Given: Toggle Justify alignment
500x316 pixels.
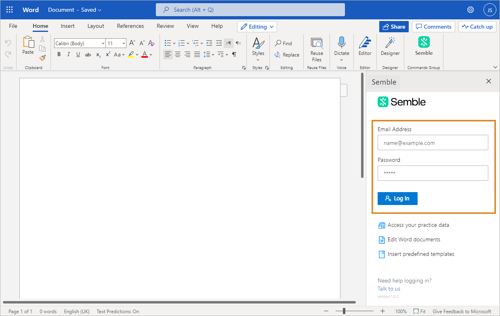Looking at the screenshot, I should tap(197, 54).
